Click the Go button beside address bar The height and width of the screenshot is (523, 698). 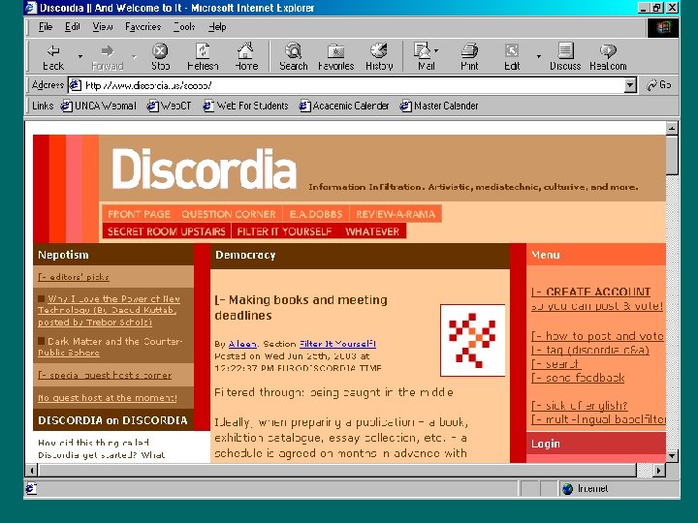coord(659,84)
